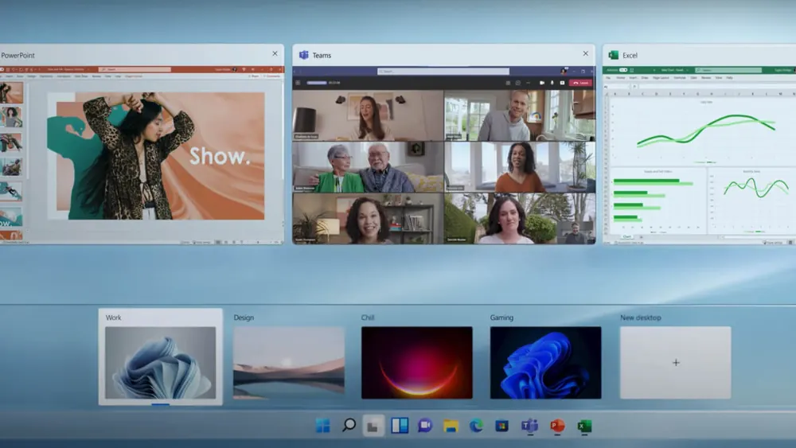The height and width of the screenshot is (448, 796).
Task: Open the Windows Start menu
Action: tap(323, 425)
